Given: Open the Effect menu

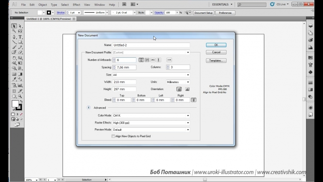Looking at the screenshot, I should pyautogui.click(x=76, y=5).
